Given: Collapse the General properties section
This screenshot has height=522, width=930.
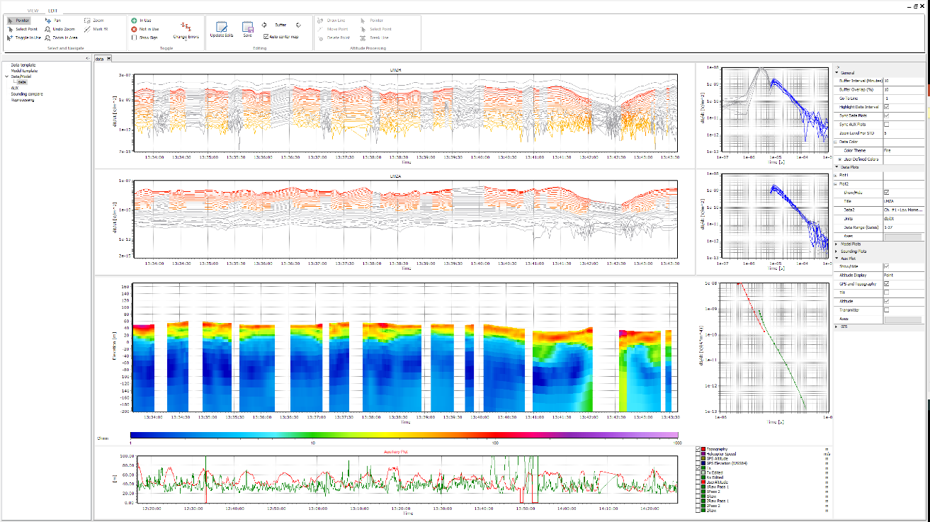Looking at the screenshot, I should (837, 72).
